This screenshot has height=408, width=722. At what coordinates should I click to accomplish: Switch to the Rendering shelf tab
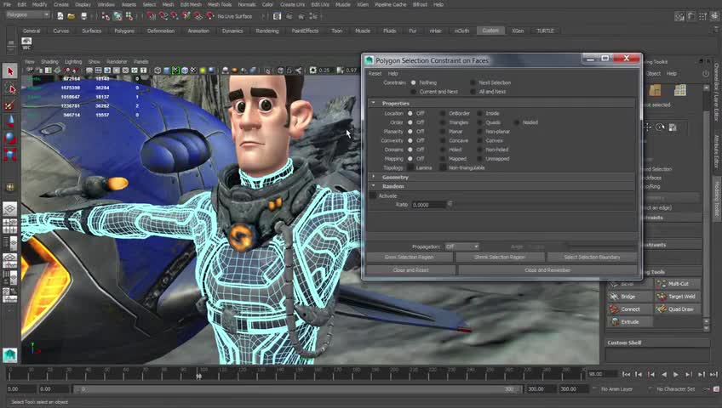(266, 31)
